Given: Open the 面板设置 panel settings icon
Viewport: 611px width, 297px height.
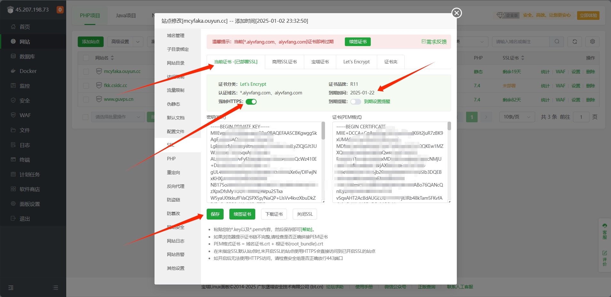Looking at the screenshot, I should pos(13,204).
